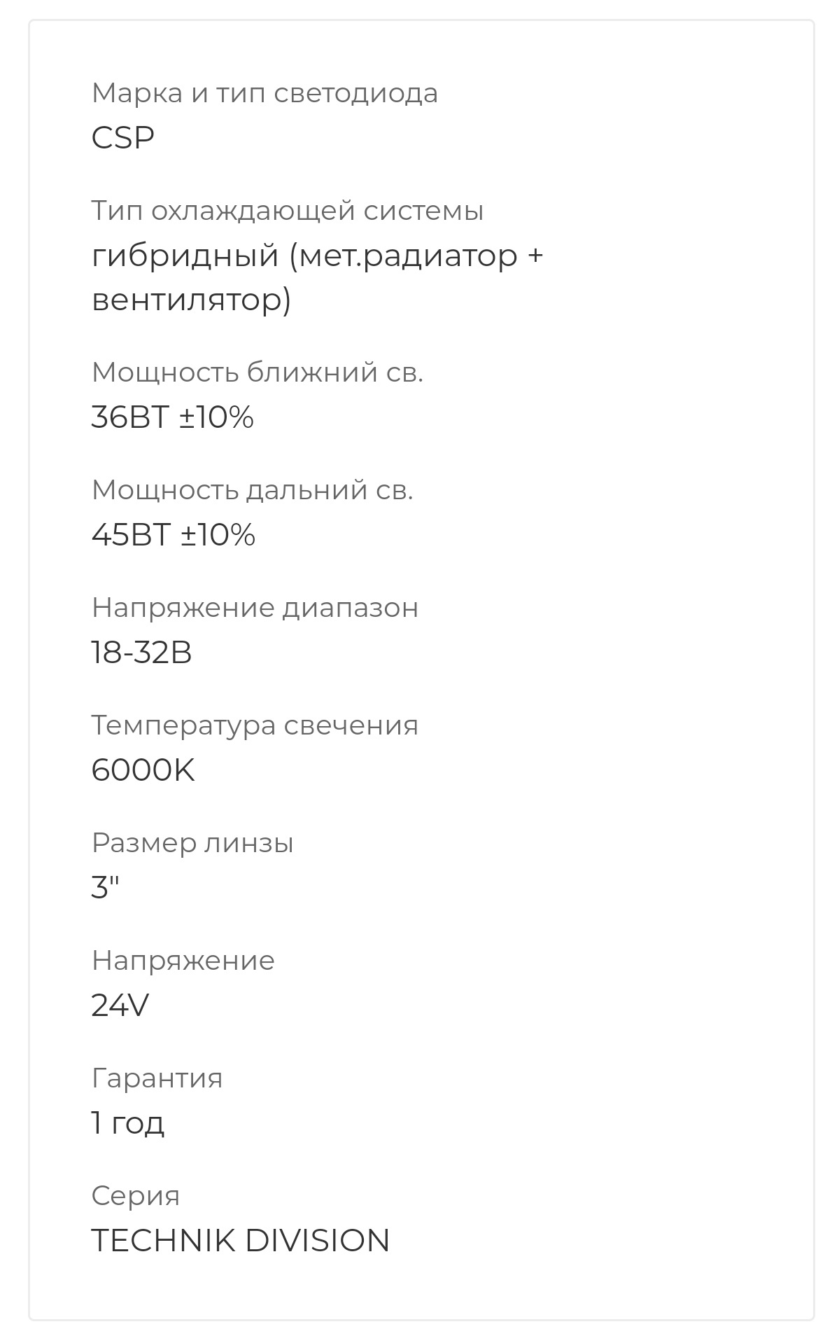Viewport: 839px width, 1343px height.
Task: Click the 'гибридный (мет.радиатор + вентилятор)' value
Action: tap(317, 278)
